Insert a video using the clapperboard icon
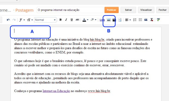 point(114,20)
